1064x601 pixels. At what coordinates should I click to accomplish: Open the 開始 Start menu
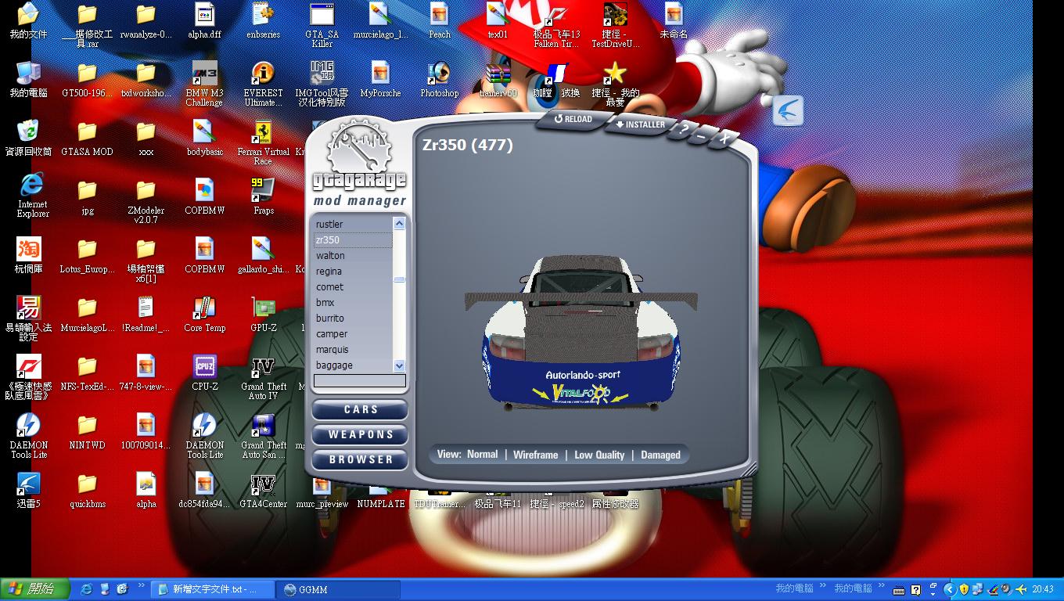point(35,589)
